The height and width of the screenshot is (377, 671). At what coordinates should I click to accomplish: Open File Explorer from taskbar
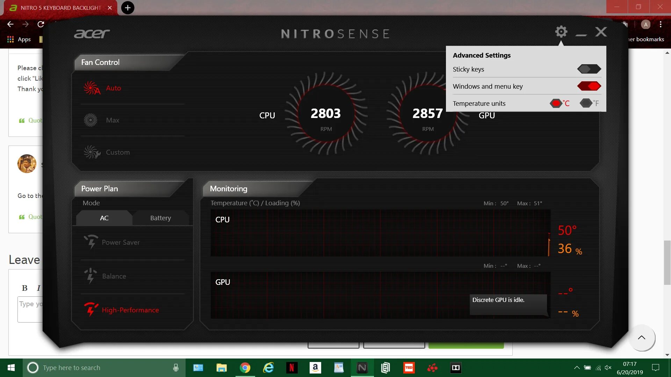tap(222, 368)
